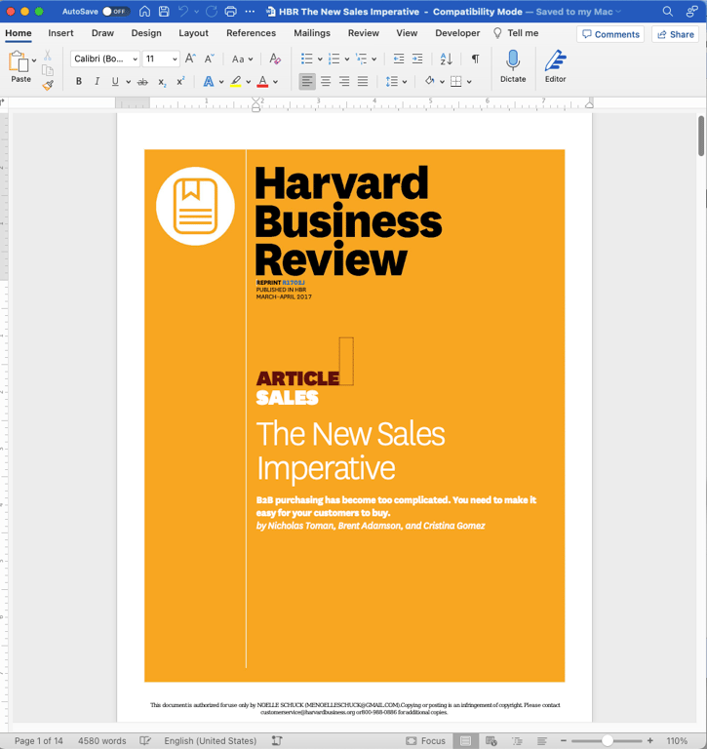
Task: Toggle AutoSave switch
Action: 116,11
